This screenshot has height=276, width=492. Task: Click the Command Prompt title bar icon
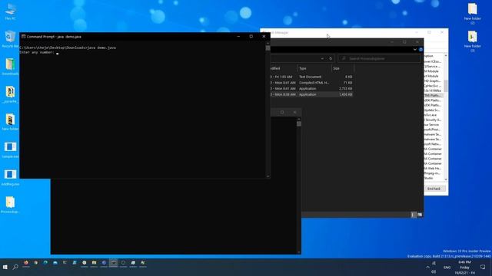(x=23, y=36)
